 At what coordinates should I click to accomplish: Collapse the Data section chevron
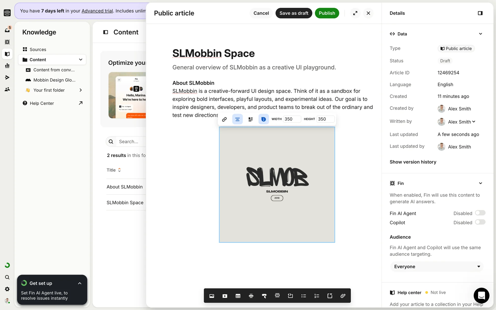tap(480, 34)
